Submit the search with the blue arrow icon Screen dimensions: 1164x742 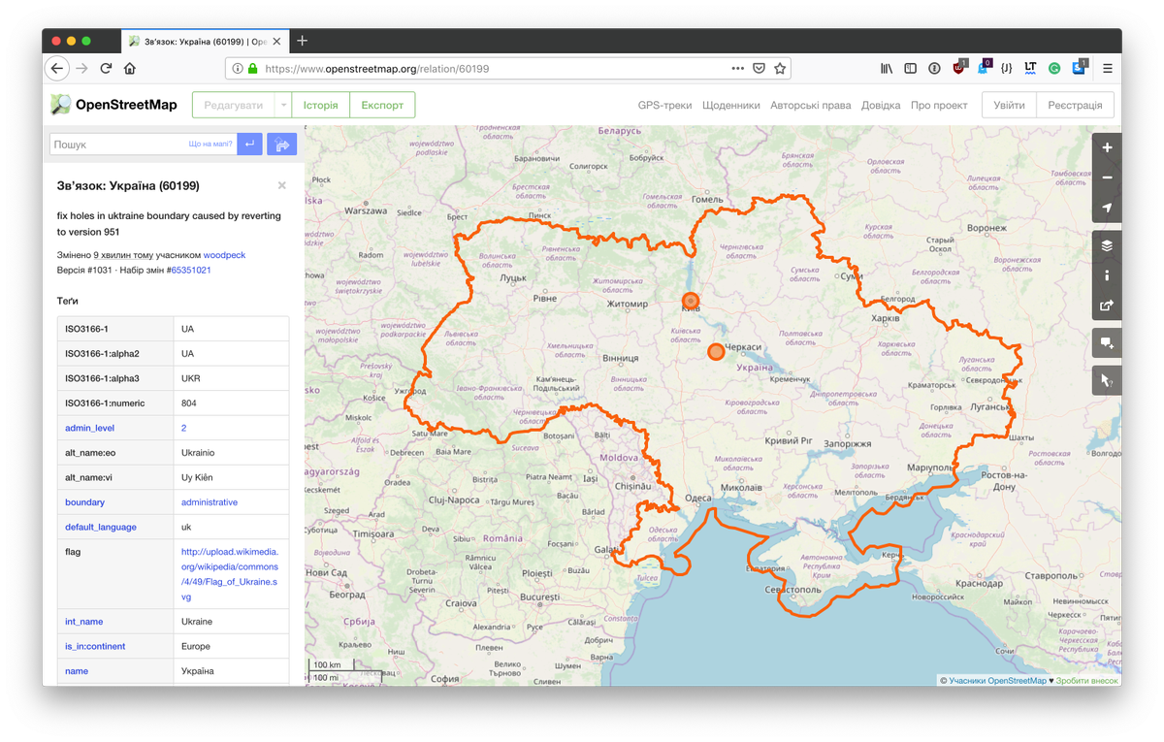coord(250,144)
